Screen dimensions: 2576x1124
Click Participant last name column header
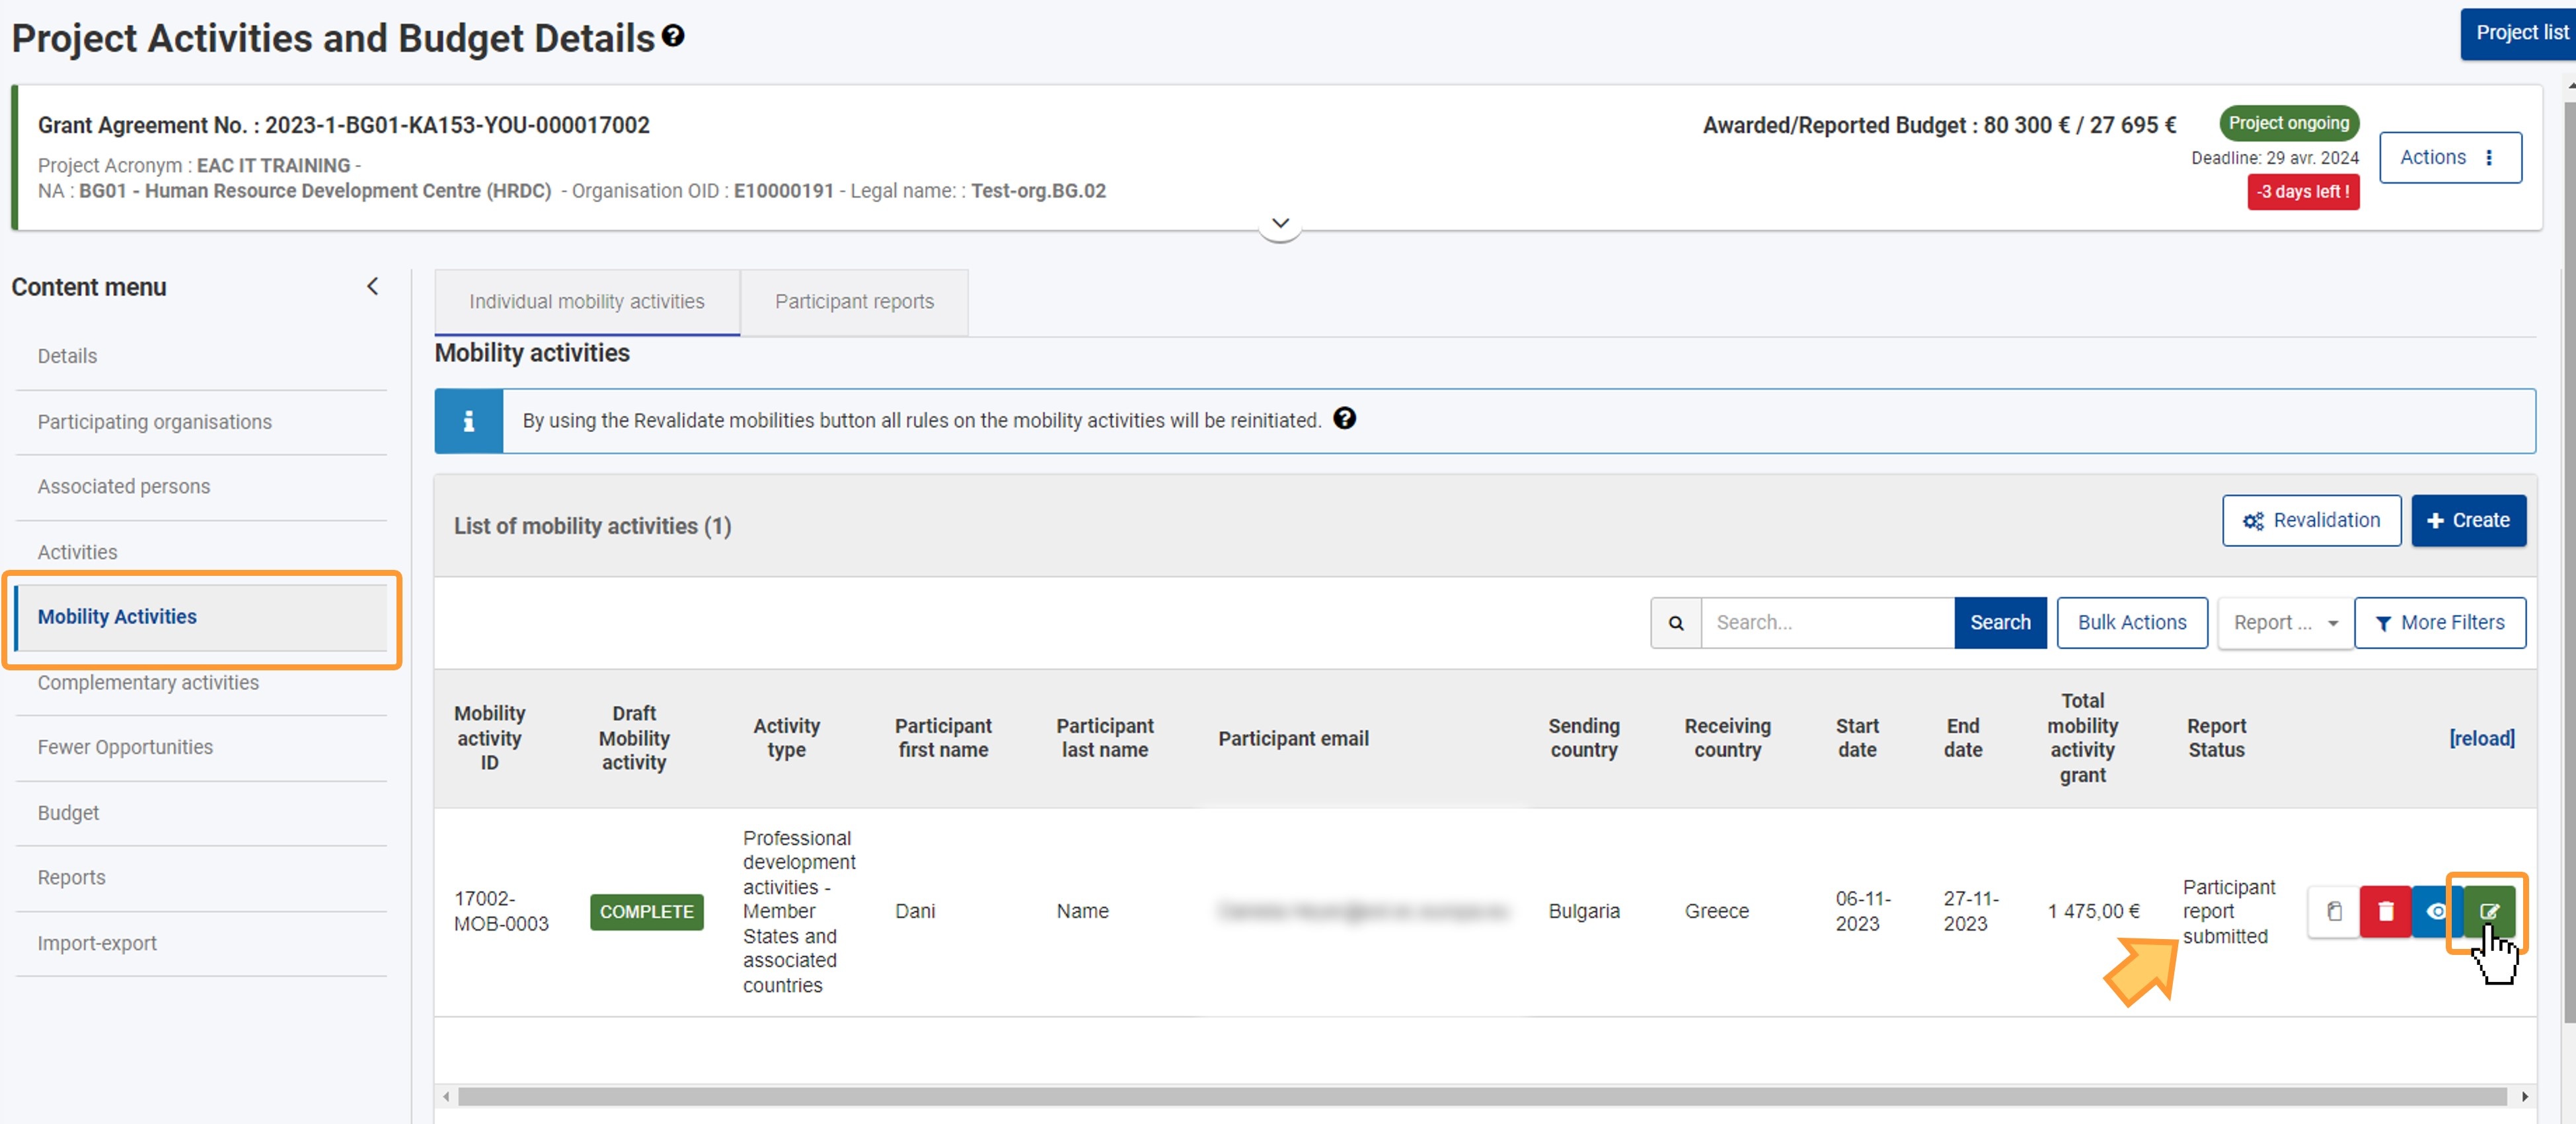(1104, 738)
